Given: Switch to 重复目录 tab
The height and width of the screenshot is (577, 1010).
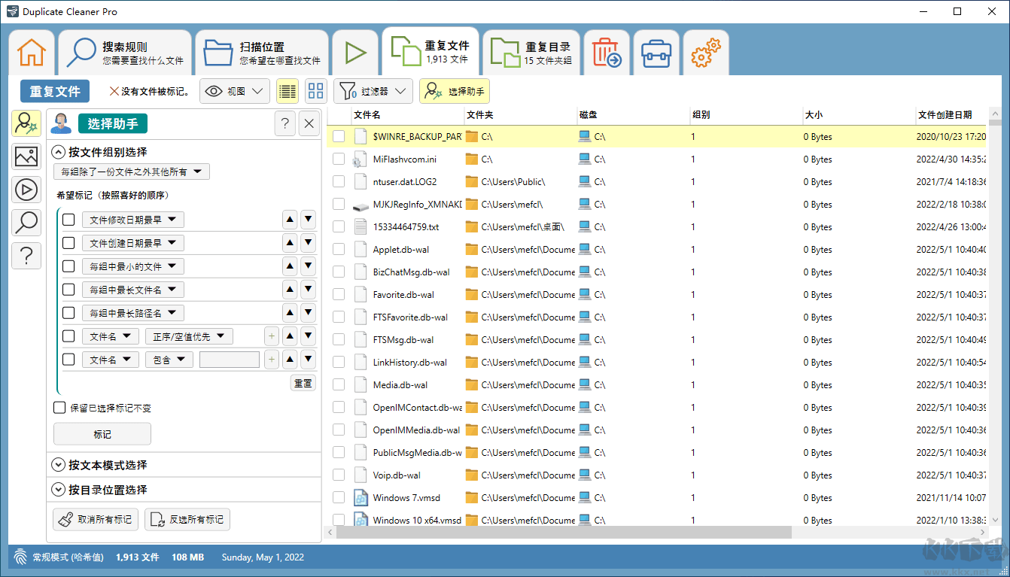Looking at the screenshot, I should point(531,53).
